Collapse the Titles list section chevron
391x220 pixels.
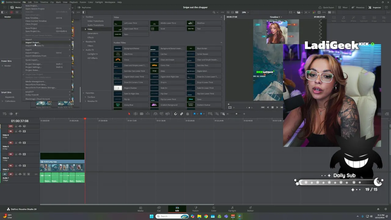[221, 17]
